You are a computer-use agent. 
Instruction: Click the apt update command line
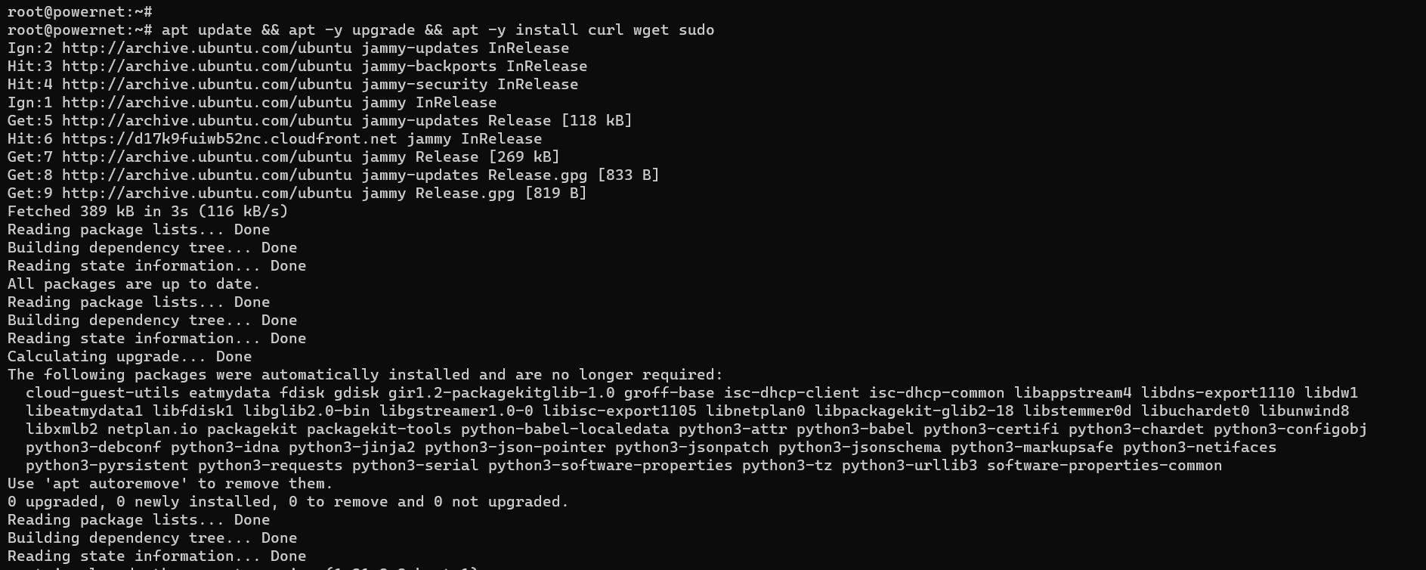[360, 30]
